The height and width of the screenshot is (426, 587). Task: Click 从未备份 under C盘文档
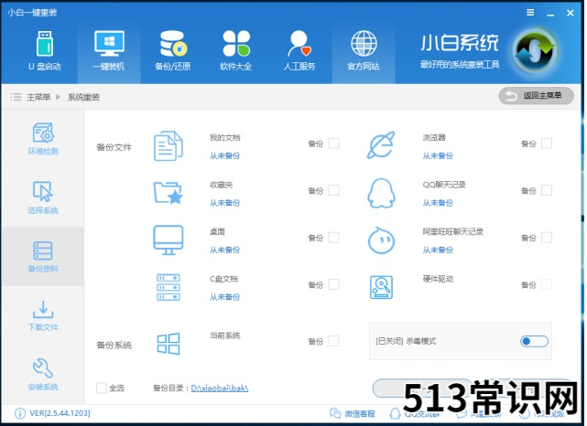tap(224, 297)
